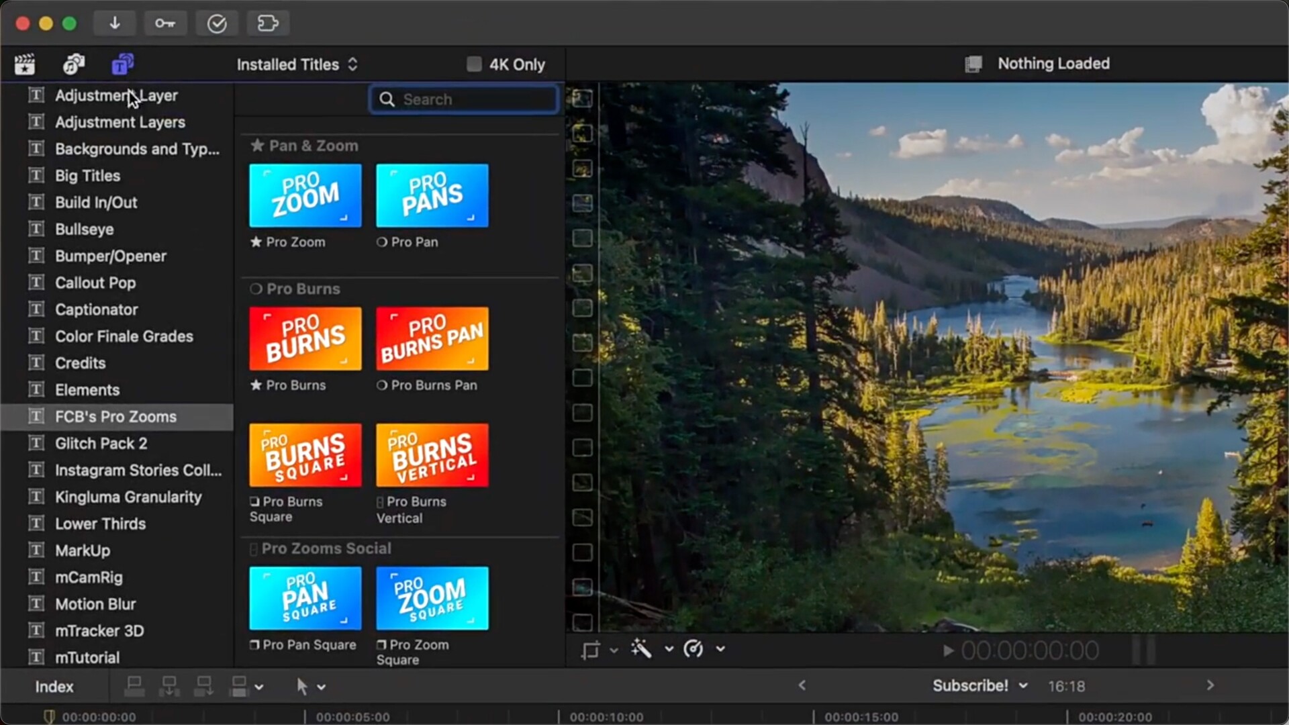Viewport: 1289px width, 725px height.
Task: Show the Photos and Audio sidebar
Action: (x=74, y=64)
